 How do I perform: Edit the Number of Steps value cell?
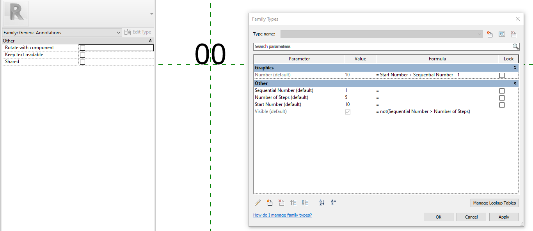pos(360,97)
